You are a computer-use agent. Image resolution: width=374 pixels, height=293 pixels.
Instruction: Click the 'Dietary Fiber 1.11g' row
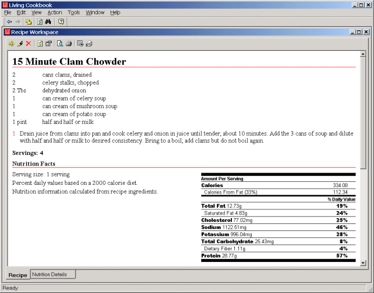tap(278, 249)
